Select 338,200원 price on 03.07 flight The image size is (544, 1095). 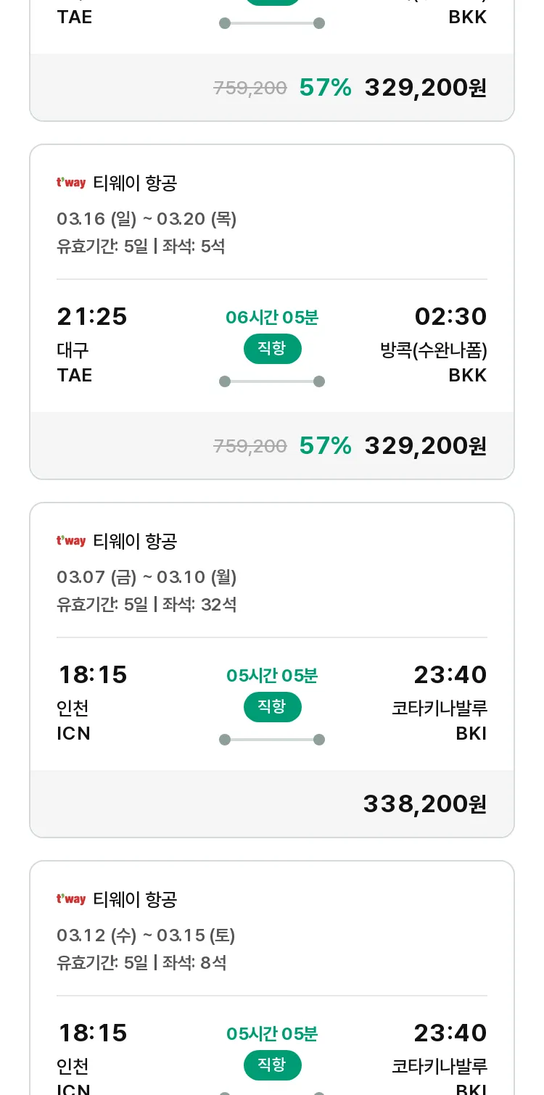425,803
